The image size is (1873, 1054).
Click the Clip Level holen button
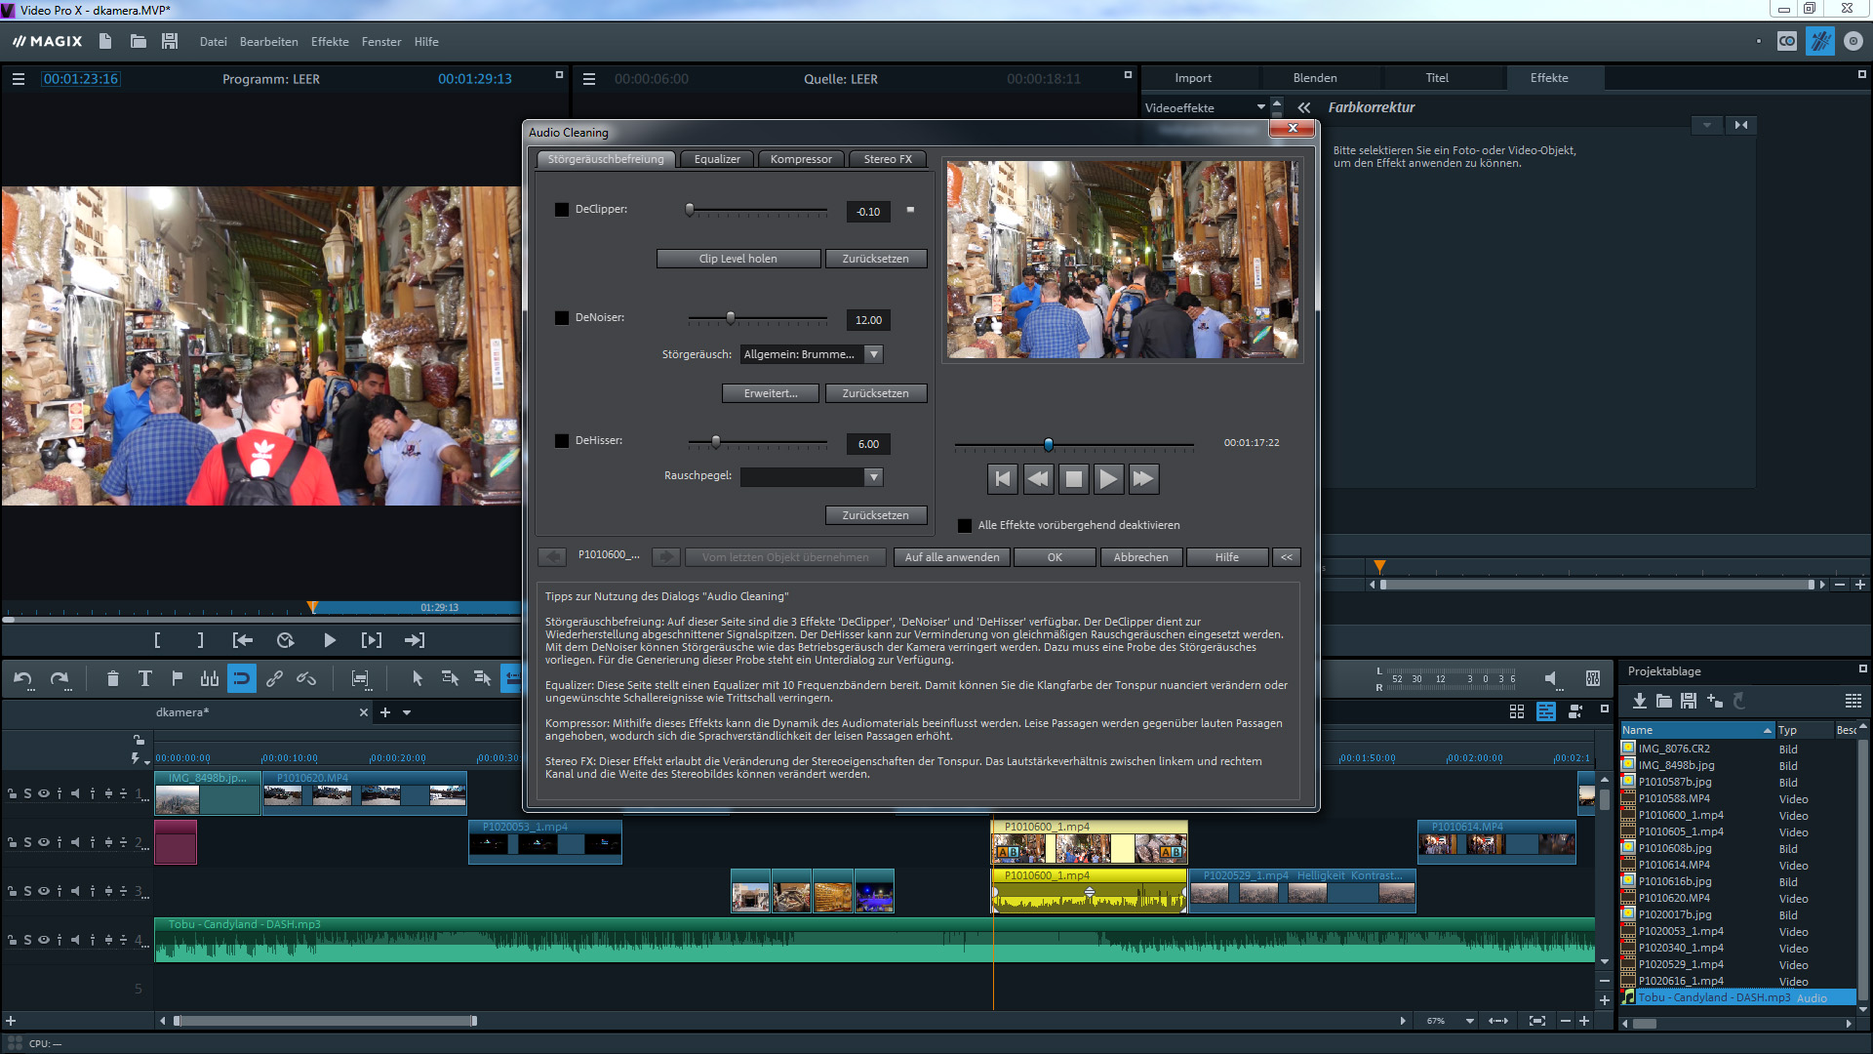tap(738, 259)
